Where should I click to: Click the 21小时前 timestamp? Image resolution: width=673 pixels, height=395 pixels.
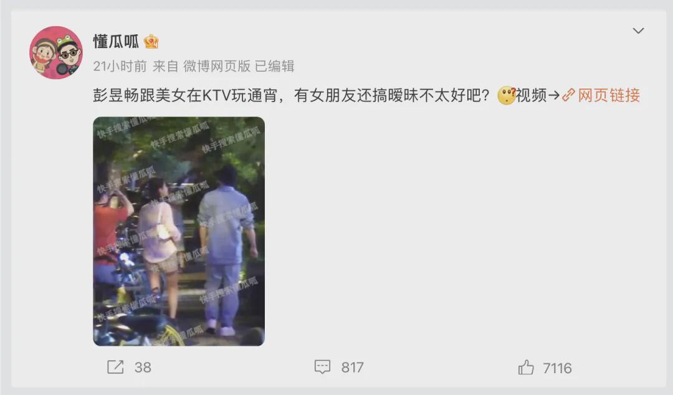[120, 66]
